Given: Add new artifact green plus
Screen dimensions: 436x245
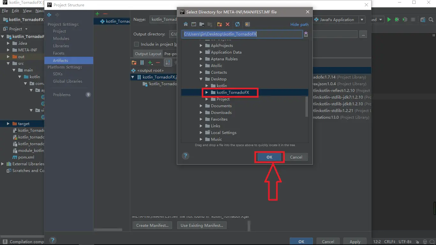Looking at the screenshot, I should 97,14.
